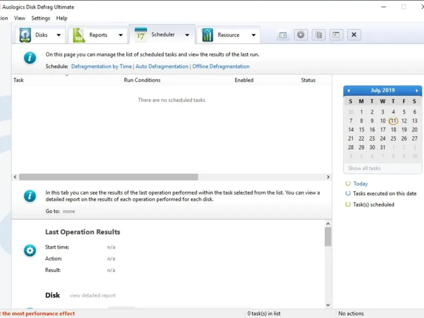The width and height of the screenshot is (424, 318).
Task: Open the Help menu
Action: [x=61, y=18]
